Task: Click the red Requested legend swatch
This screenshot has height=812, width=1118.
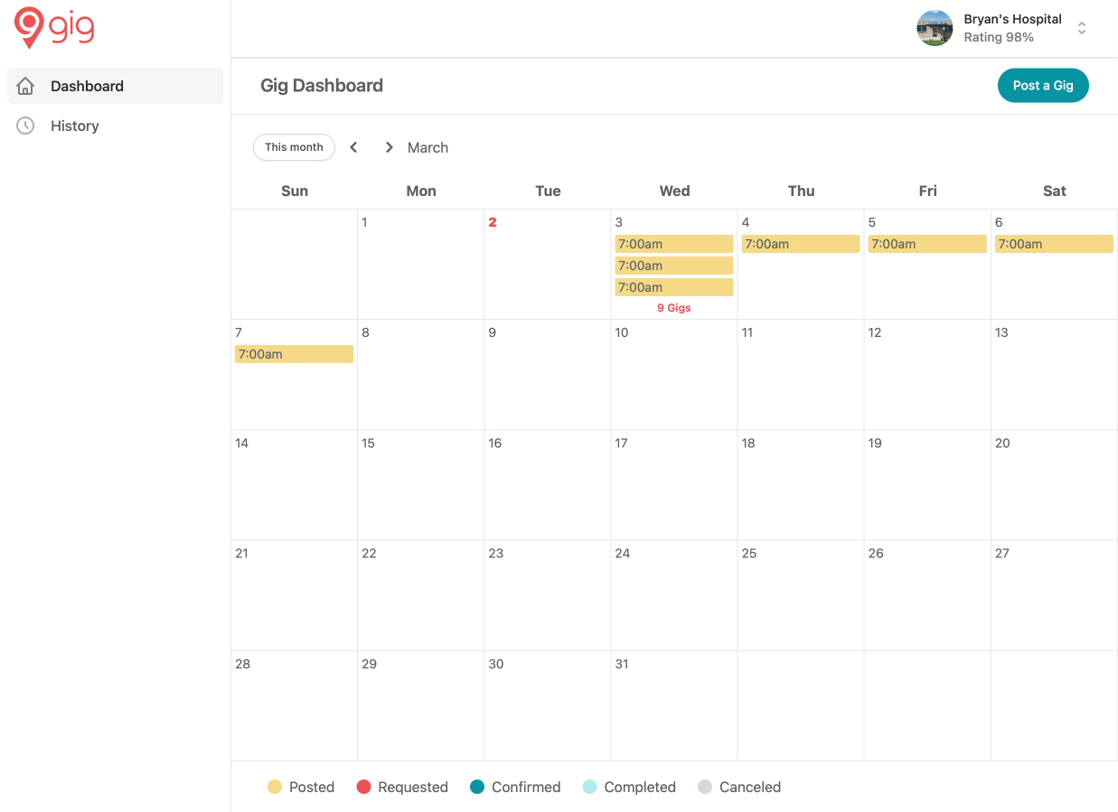Action: pos(363,787)
